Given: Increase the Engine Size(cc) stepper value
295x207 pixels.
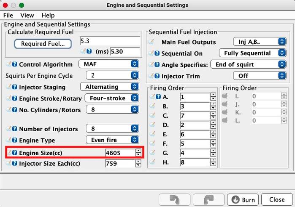Looking at the screenshot, I should [x=138, y=151].
